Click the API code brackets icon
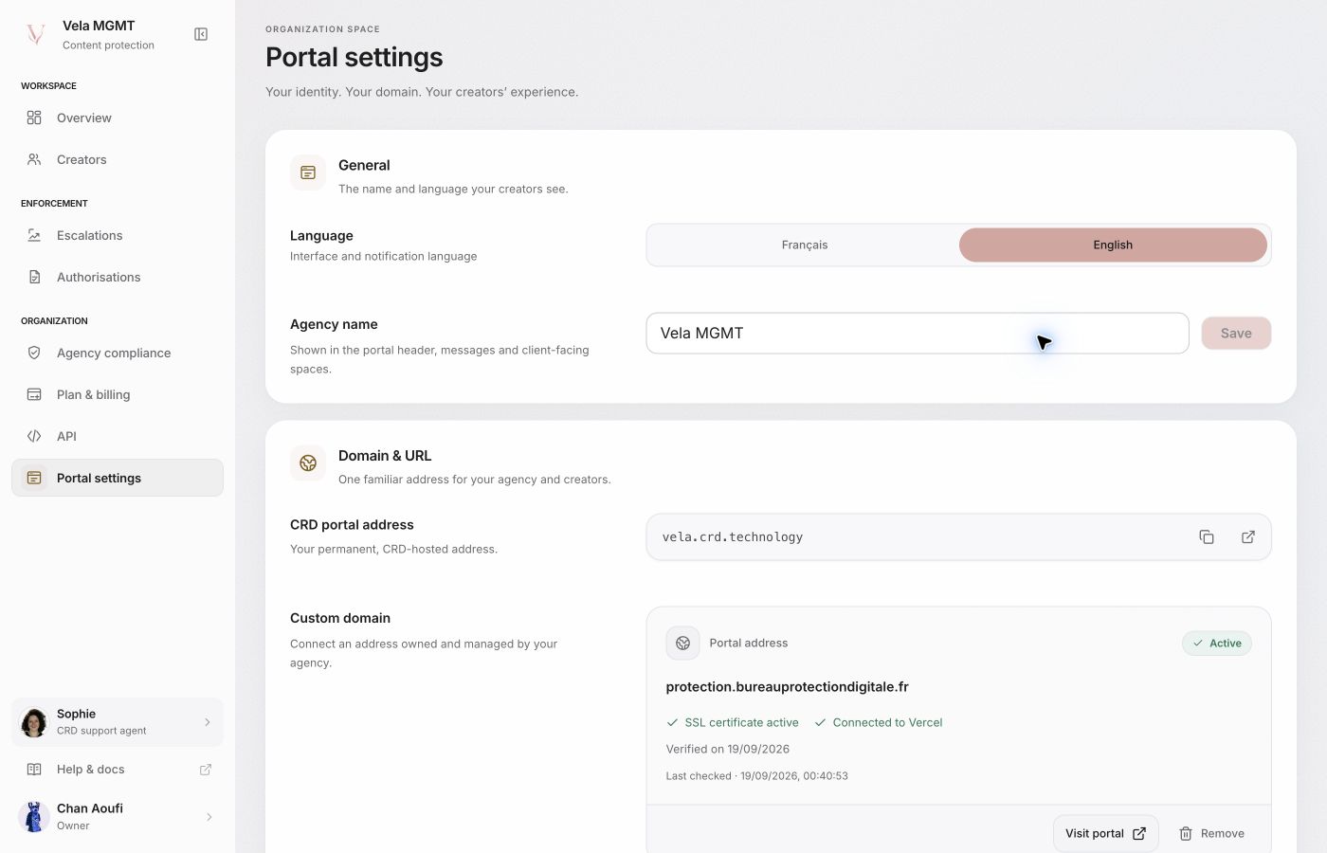 click(x=34, y=436)
